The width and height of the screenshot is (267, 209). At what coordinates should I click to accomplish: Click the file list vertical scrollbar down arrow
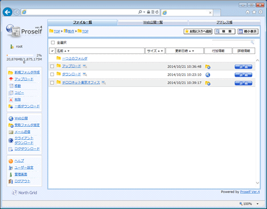[257, 183]
